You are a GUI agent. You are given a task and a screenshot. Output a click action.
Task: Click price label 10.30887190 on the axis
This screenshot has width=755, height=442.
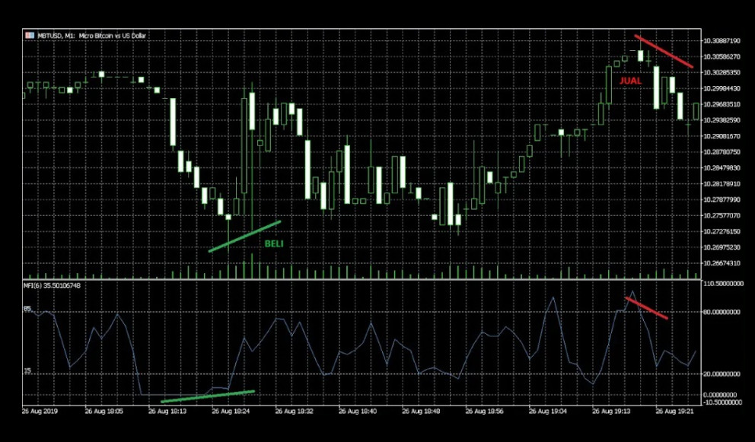pyautogui.click(x=723, y=40)
